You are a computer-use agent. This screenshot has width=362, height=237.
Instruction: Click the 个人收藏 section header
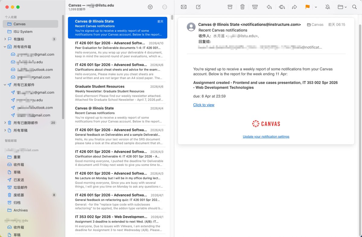click(x=11, y=17)
